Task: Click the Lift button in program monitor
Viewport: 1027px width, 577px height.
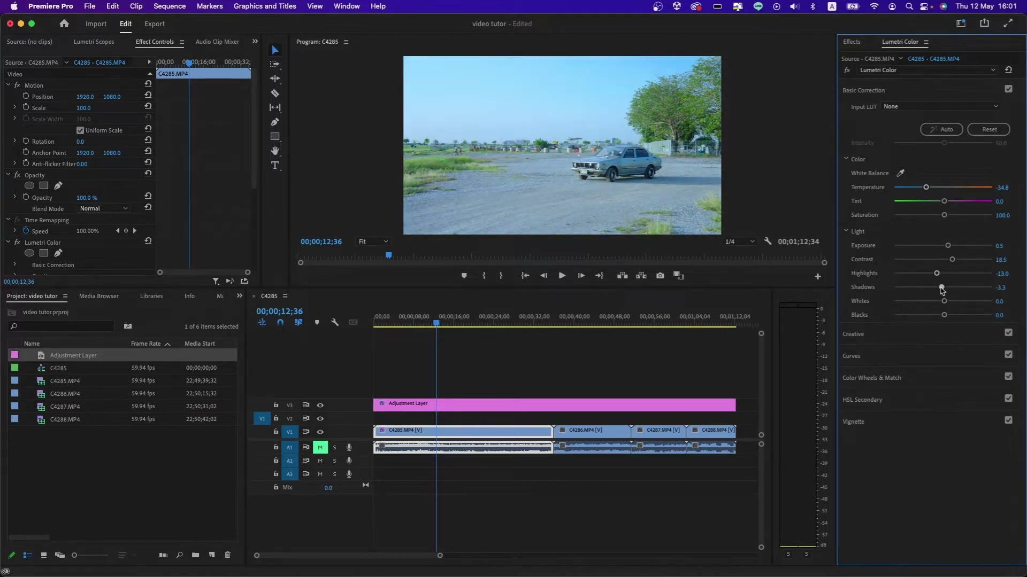Action: 622,276
